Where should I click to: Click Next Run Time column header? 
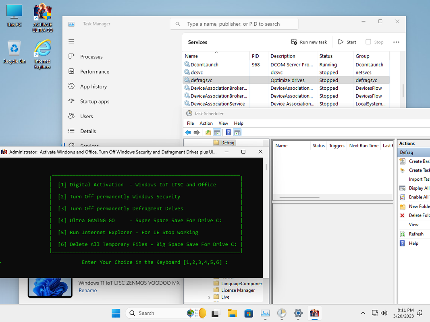click(364, 146)
